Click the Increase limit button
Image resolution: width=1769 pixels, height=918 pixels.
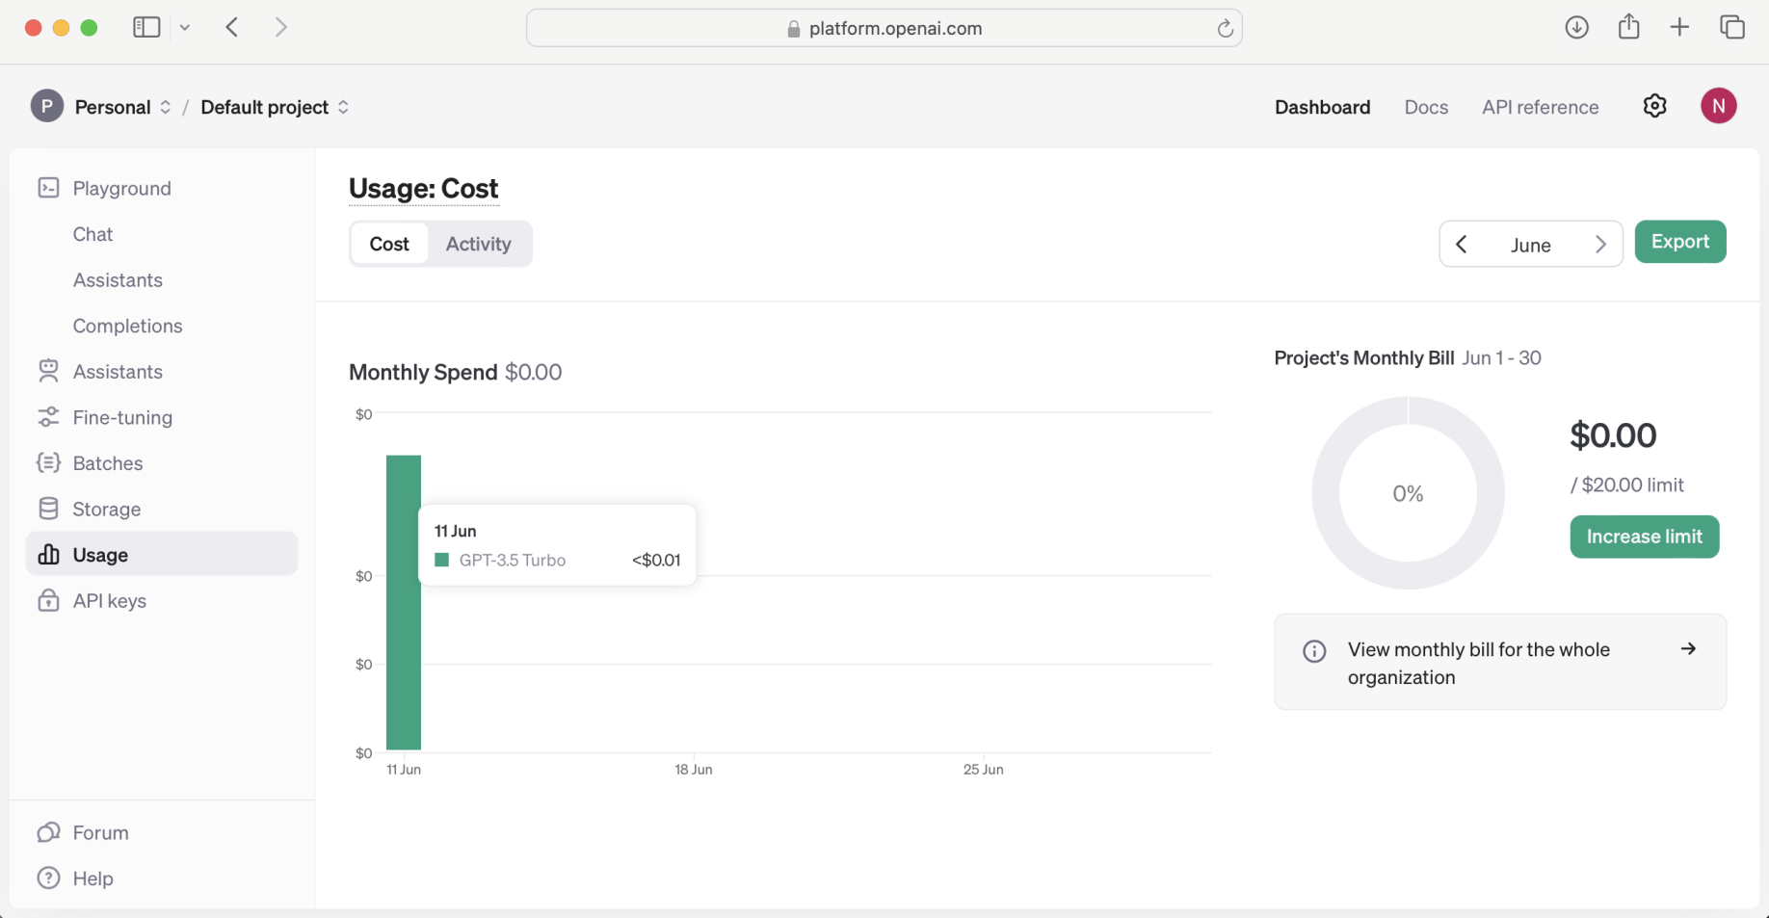point(1644,537)
